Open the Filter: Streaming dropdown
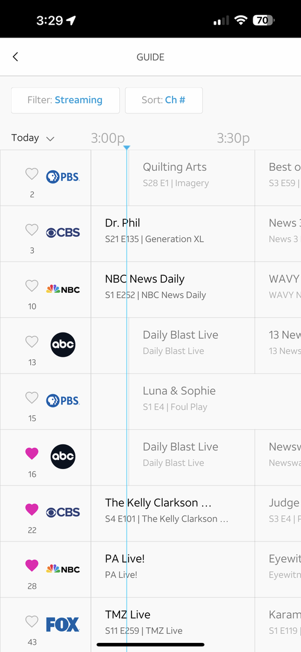Viewport: 301px width, 652px height. click(x=65, y=100)
